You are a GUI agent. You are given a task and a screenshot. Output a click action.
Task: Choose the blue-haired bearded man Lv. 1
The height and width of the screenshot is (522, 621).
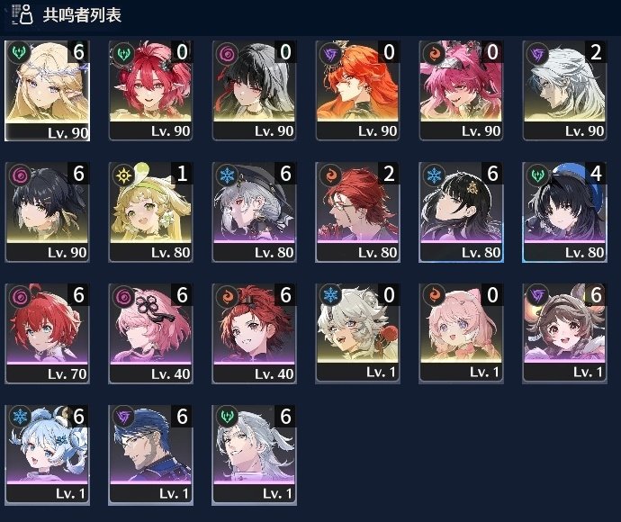click(x=151, y=455)
